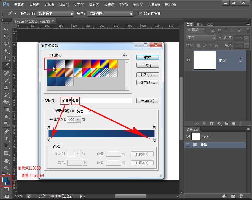Toggle pixel layer filter in Layers panel
The image size is (252, 200).
pyautogui.click(x=213, y=30)
